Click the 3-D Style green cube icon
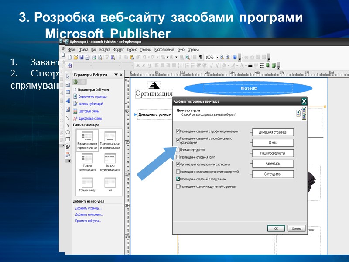Image resolution: width=349 pixels, height=262 pixels. coord(274,65)
